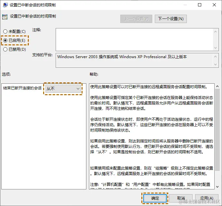Click the 取消 button
This screenshot has width=222, height=206.
coord(181,198)
